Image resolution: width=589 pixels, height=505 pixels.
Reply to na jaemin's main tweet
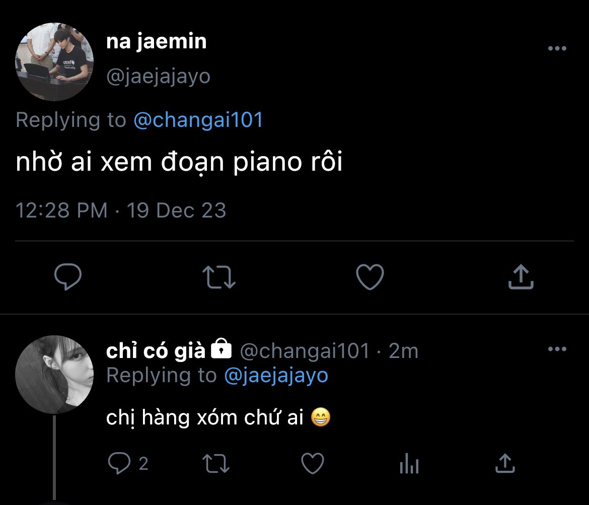68,277
